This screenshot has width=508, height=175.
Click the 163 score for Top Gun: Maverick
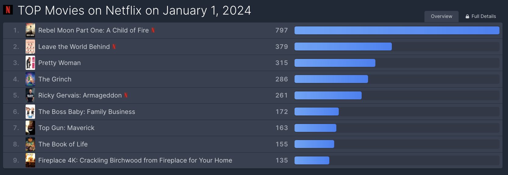click(282, 128)
